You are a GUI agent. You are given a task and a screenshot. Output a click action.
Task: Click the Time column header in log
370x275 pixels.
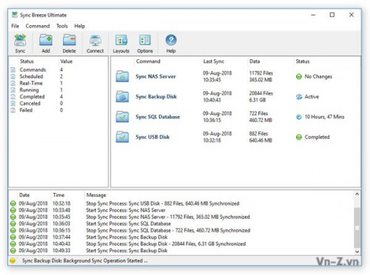(x=58, y=195)
